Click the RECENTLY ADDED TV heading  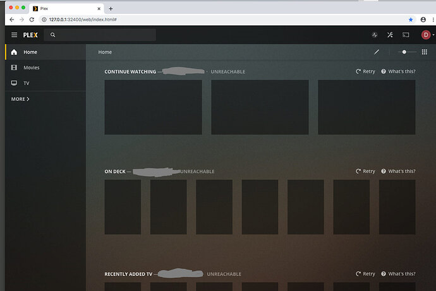pos(128,274)
